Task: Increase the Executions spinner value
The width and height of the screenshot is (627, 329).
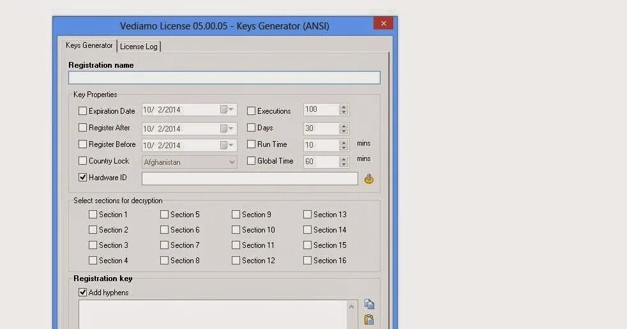Action: point(344,107)
